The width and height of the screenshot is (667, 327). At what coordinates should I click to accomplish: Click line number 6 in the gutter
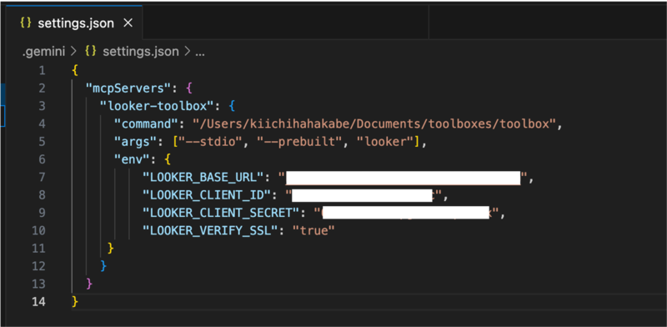coord(42,159)
